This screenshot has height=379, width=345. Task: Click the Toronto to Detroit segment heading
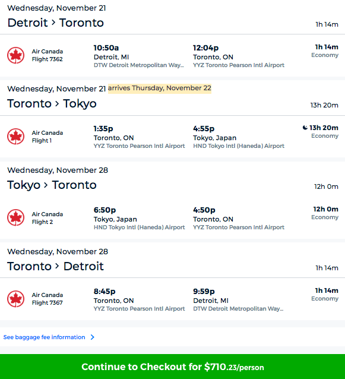[56, 266]
